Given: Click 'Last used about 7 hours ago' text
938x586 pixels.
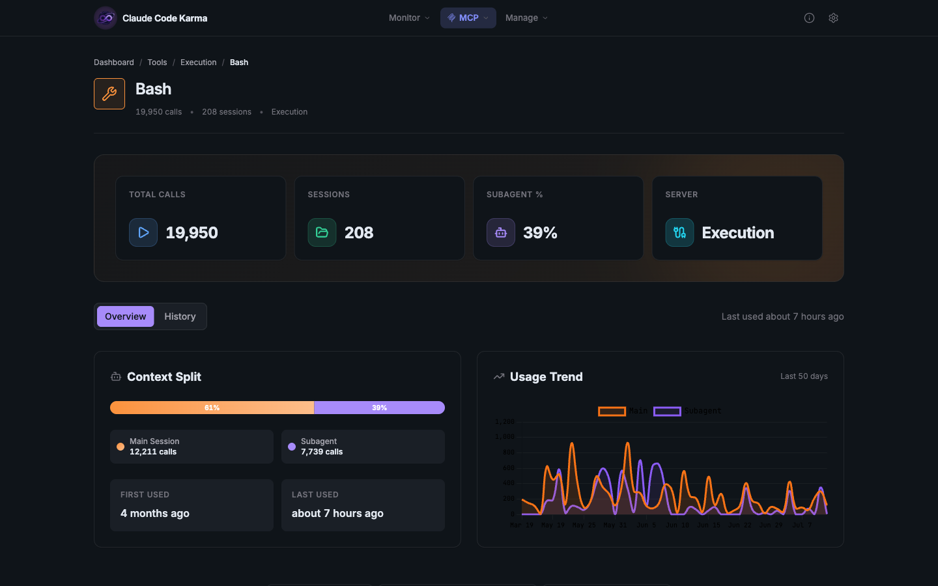Looking at the screenshot, I should (x=782, y=316).
